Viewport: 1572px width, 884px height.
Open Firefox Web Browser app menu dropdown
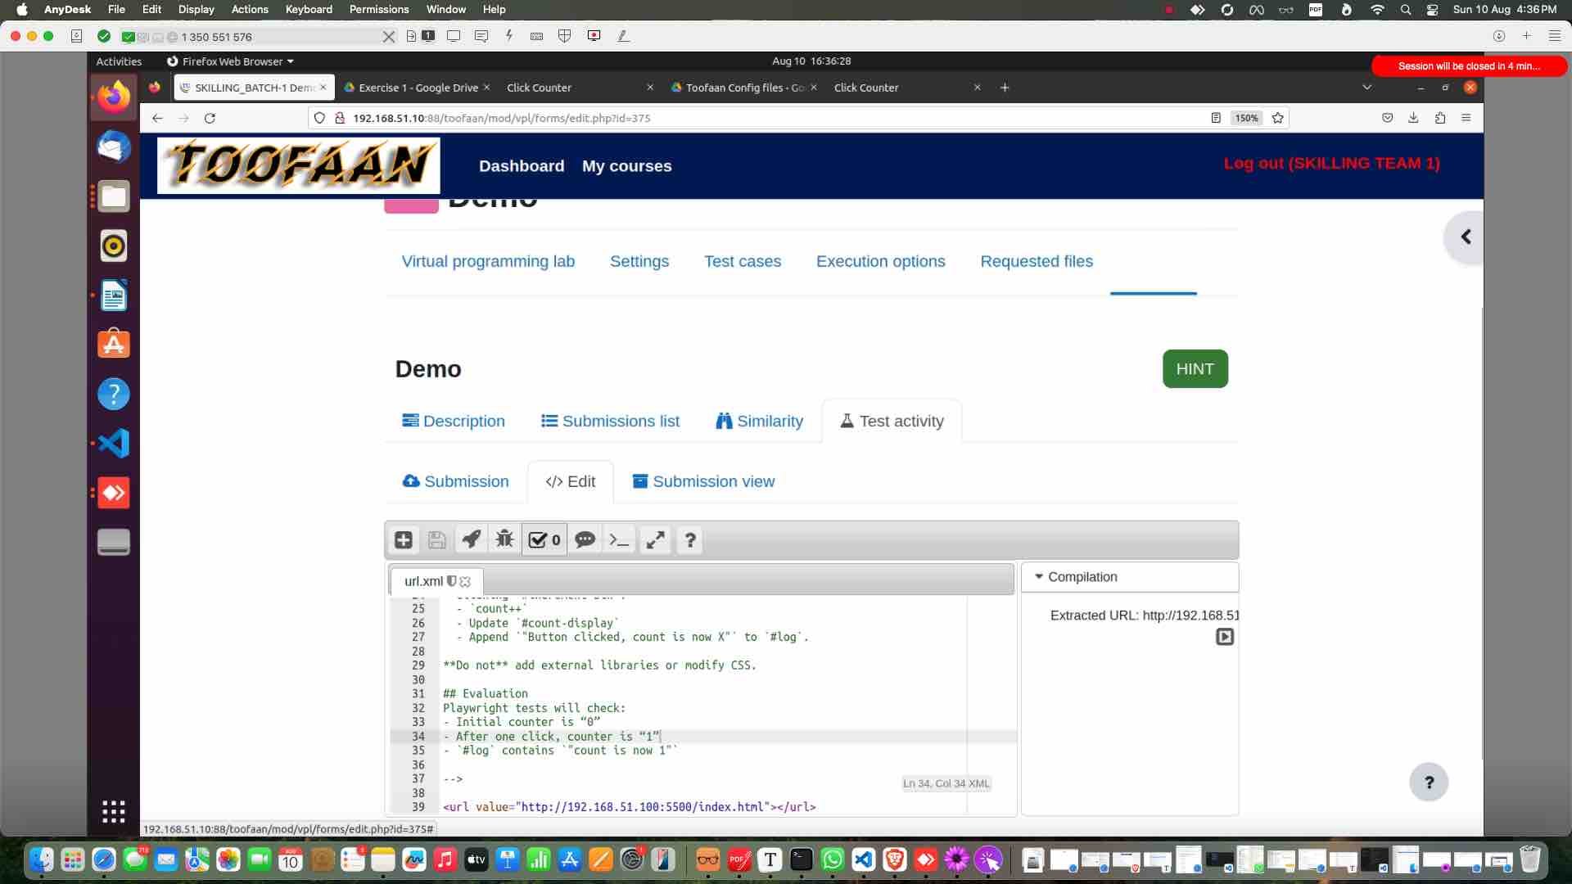(x=230, y=61)
